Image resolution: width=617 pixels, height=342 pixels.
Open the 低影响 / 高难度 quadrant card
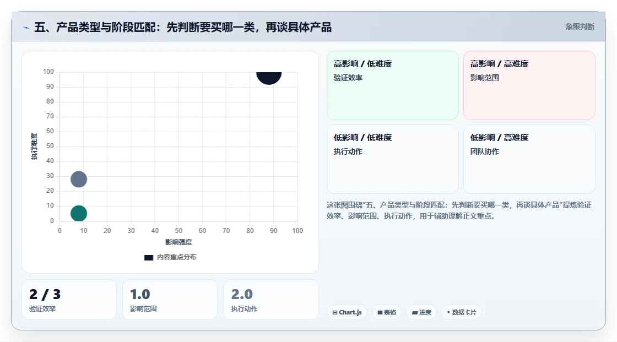[529, 159]
